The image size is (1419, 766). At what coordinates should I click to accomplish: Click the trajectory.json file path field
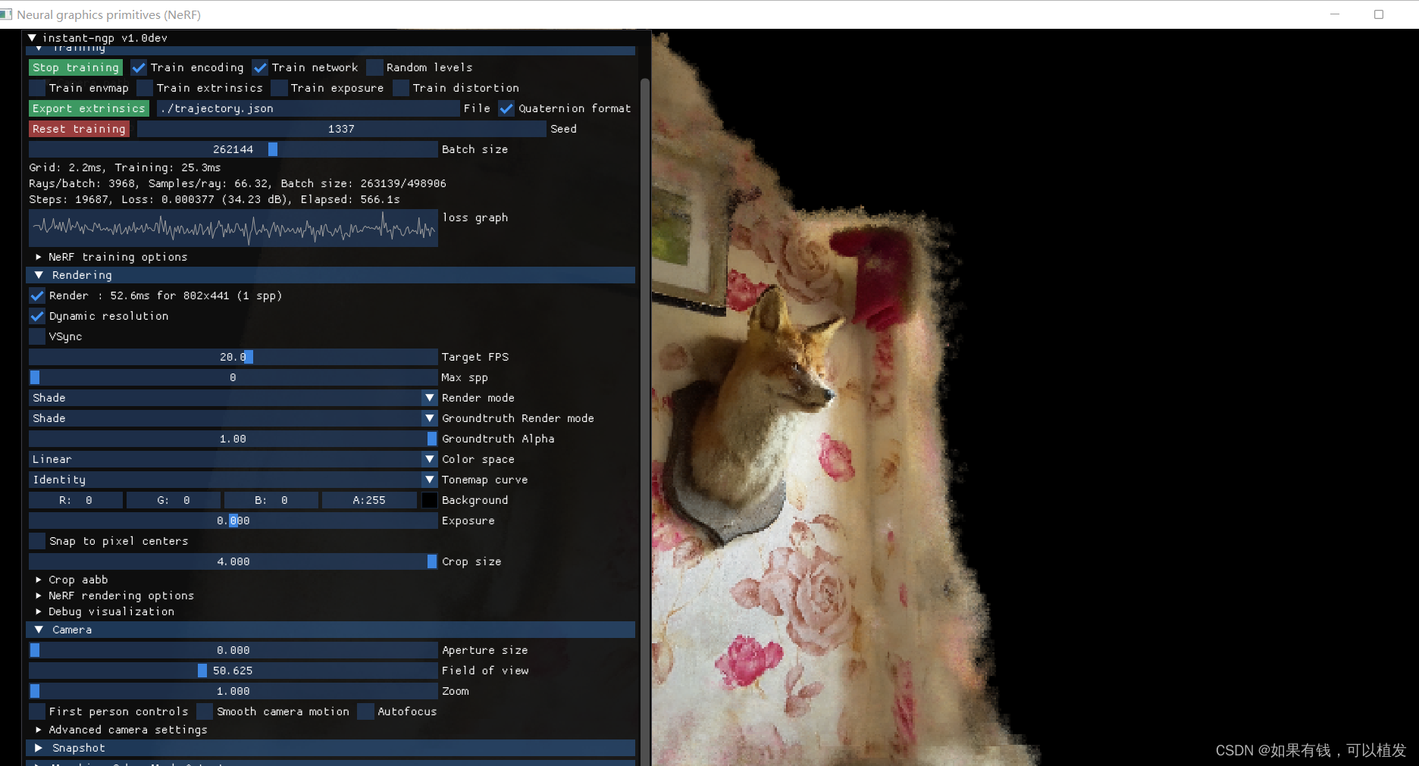coord(308,108)
